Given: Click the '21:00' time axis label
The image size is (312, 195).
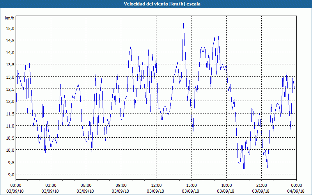Looking at the screenshot, I should point(261,186).
